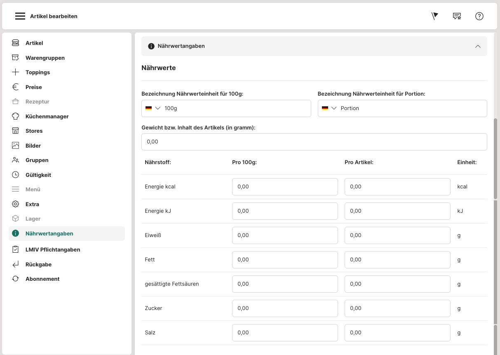Image resolution: width=500 pixels, height=355 pixels.
Task: Collapse the Nährwertangaben section chevron
Action: pyautogui.click(x=478, y=46)
